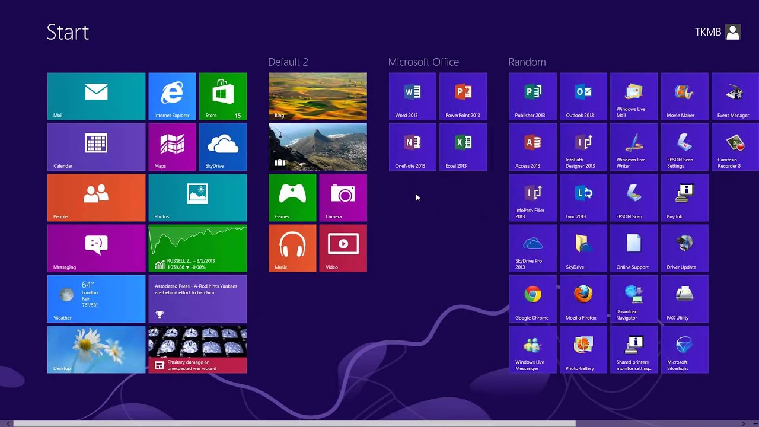Open Camtasia Recorder 8 tile
The height and width of the screenshot is (427, 759).
pyautogui.click(x=735, y=147)
